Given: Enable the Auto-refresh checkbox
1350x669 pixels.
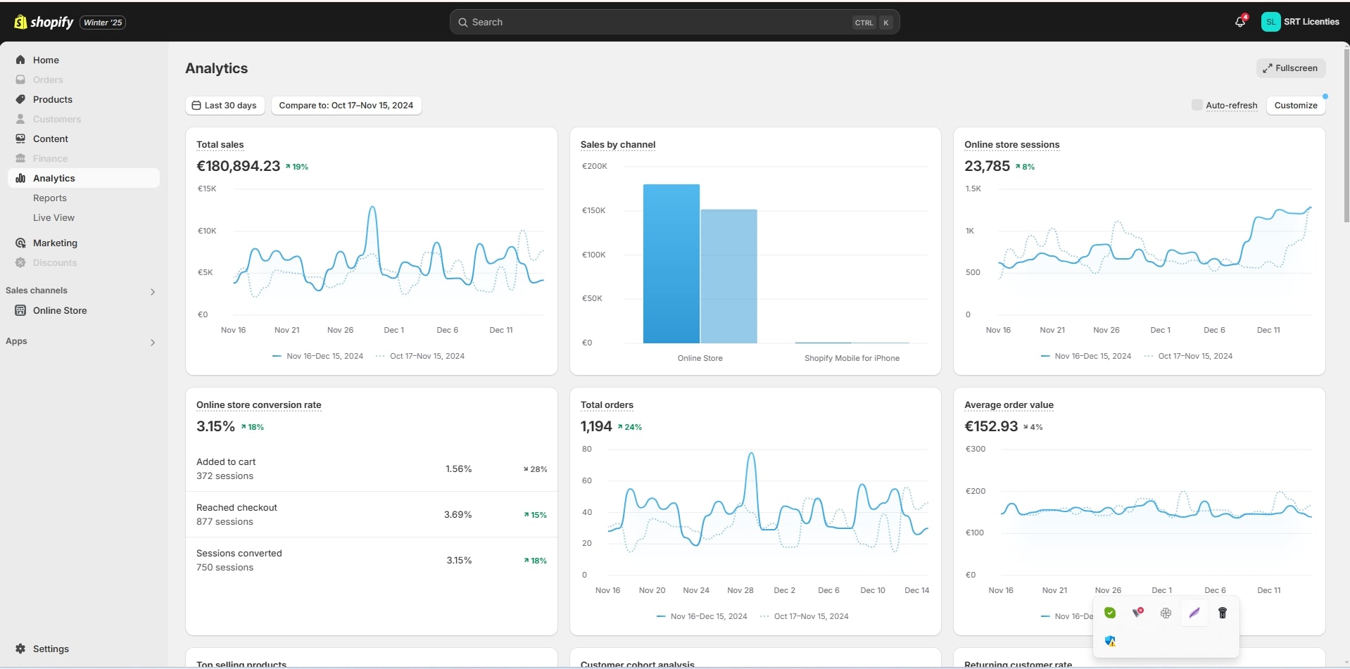Looking at the screenshot, I should click(1197, 105).
